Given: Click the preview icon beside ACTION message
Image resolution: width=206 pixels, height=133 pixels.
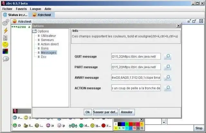Looking at the screenshot, I should (x=168, y=88).
